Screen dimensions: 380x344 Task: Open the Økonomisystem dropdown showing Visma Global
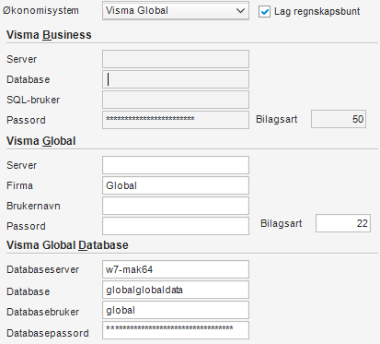(x=176, y=11)
